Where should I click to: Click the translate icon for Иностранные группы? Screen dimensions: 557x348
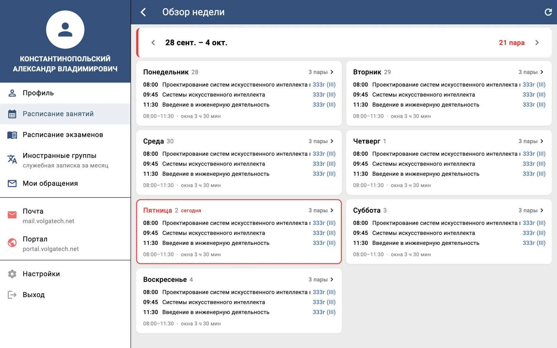pyautogui.click(x=12, y=159)
